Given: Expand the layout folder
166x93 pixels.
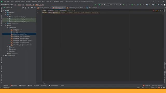Looking at the screenshot, I should 8,47.
